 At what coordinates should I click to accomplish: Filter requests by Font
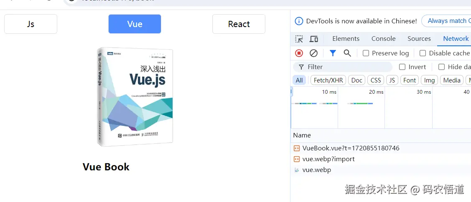click(410, 80)
